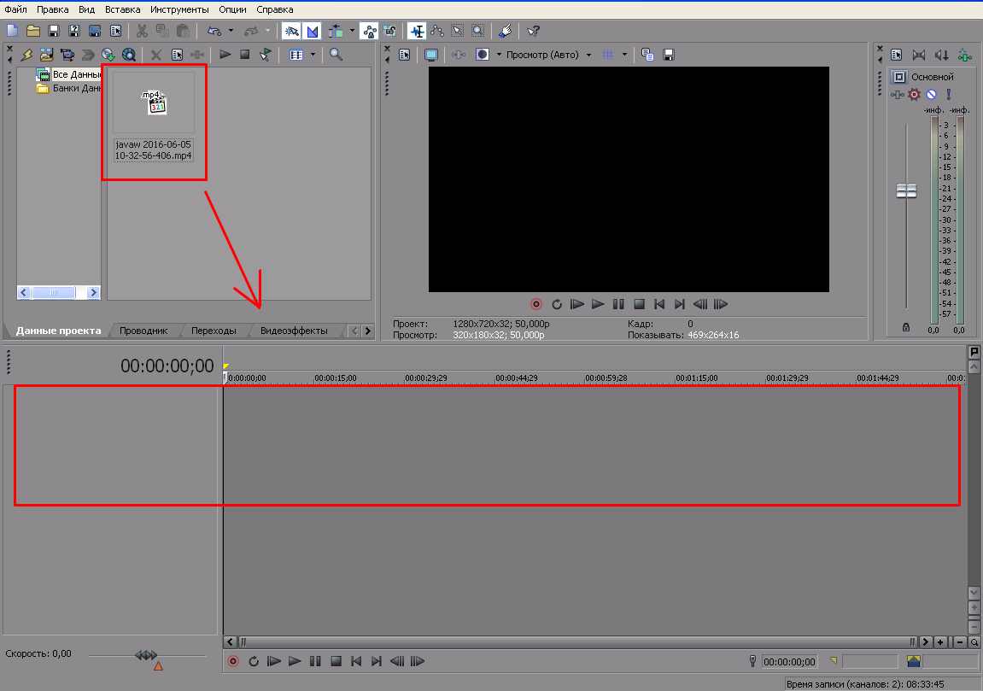This screenshot has height=691, width=983.
Task: Mute the master bus output
Action: pos(932,95)
